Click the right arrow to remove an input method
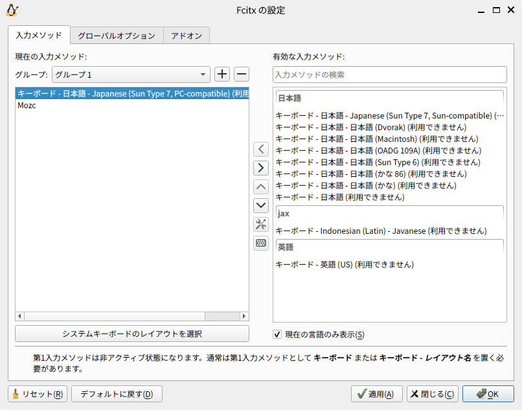 coord(261,168)
